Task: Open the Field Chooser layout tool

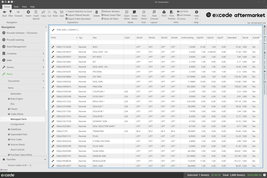Action: 154,12
